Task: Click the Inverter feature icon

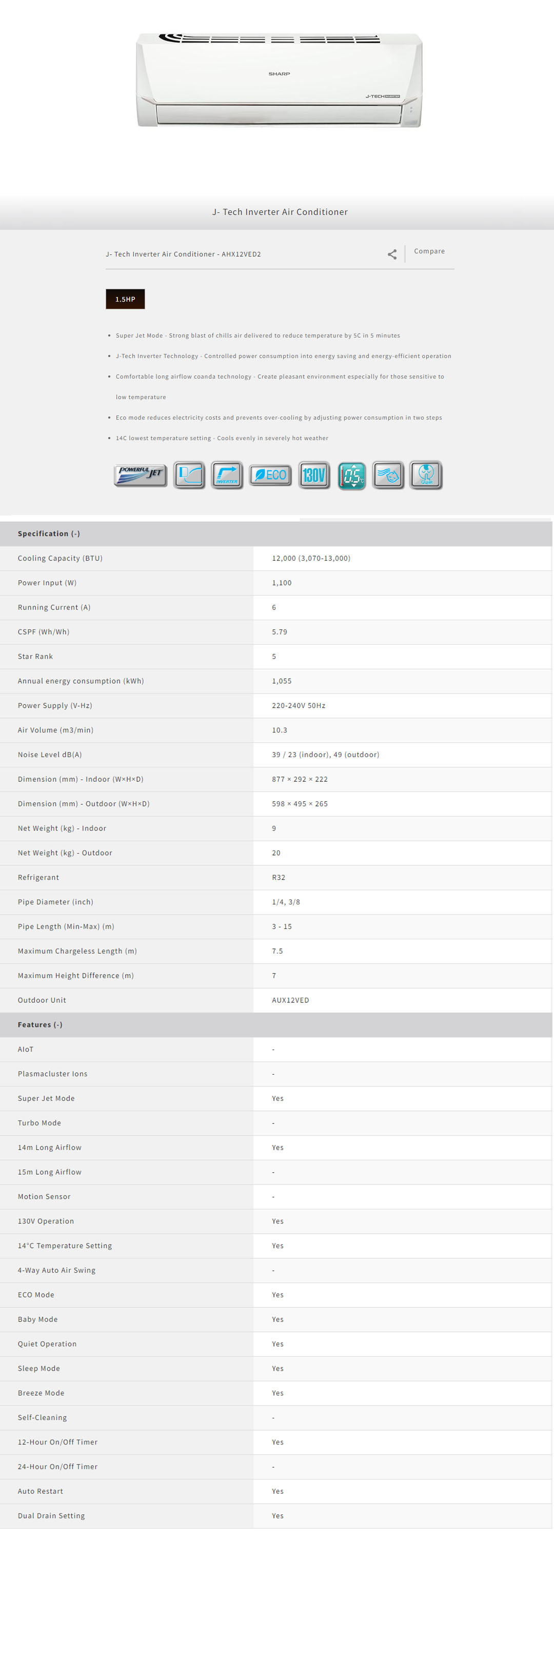Action: [227, 476]
